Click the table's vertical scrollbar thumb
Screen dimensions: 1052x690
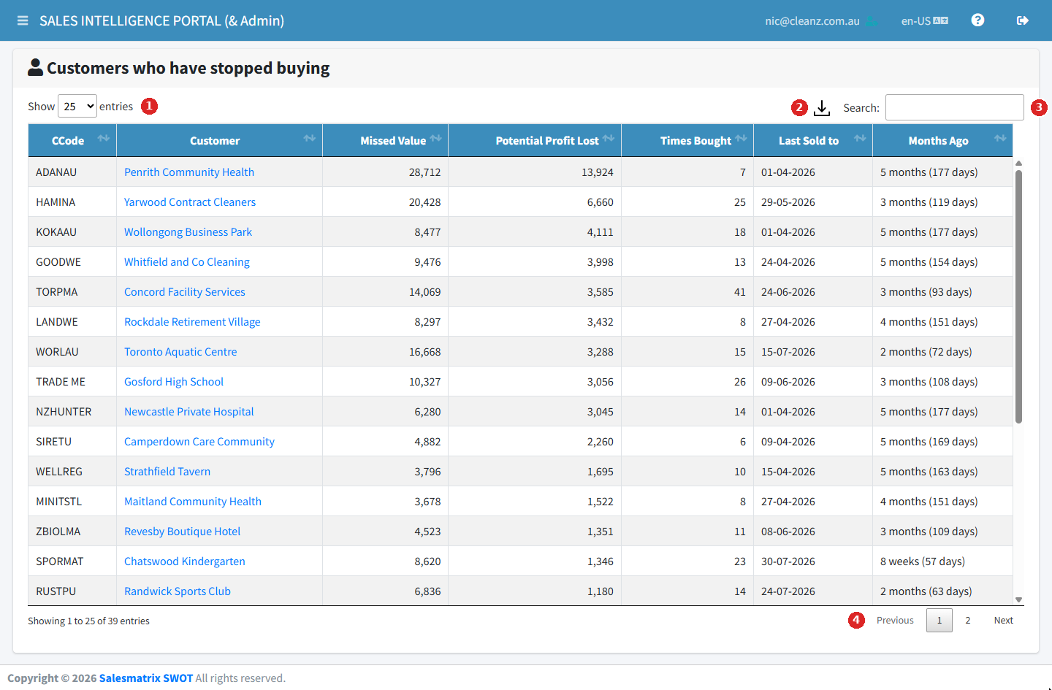pos(1018,296)
